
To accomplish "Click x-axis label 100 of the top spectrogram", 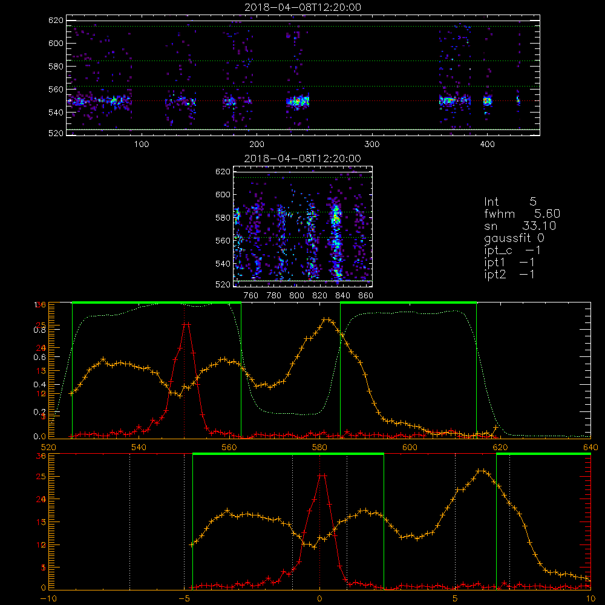I will click(142, 145).
